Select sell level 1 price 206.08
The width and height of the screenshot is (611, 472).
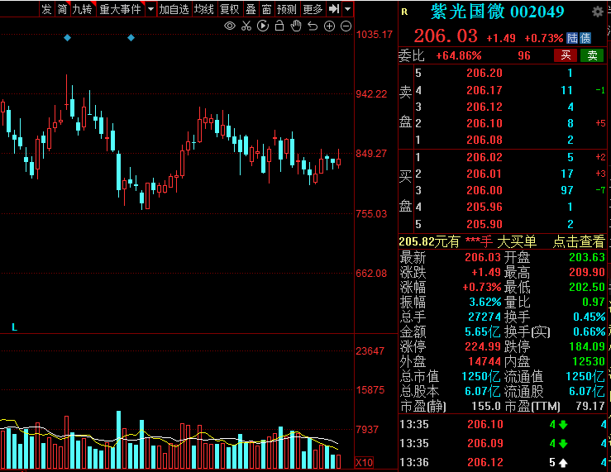coord(485,140)
